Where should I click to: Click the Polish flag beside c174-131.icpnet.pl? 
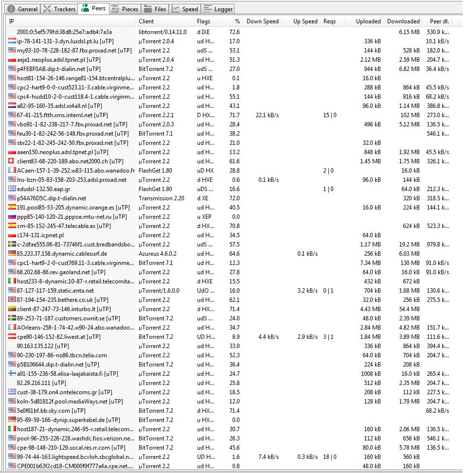[12, 235]
